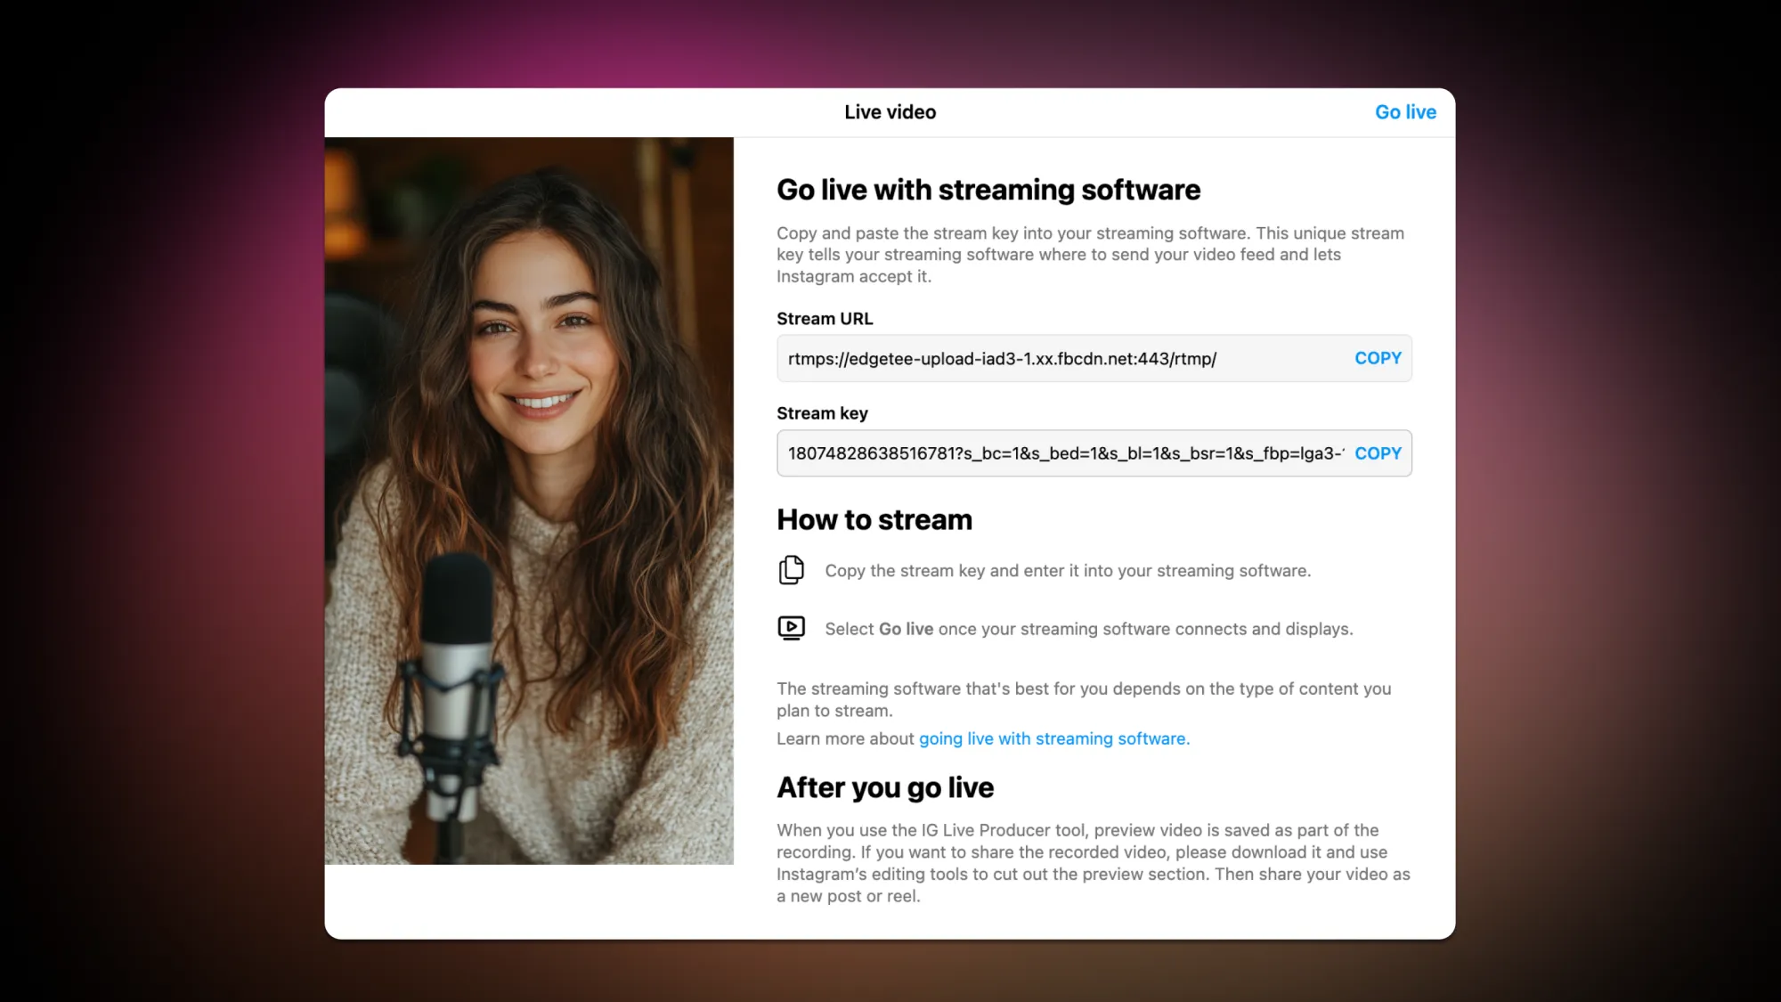This screenshot has width=1781, height=1002.
Task: Click the Stream key label
Action: [822, 412]
